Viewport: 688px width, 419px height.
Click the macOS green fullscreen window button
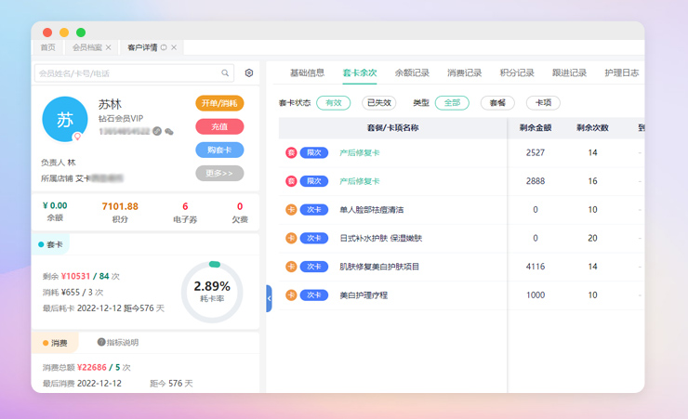click(81, 33)
